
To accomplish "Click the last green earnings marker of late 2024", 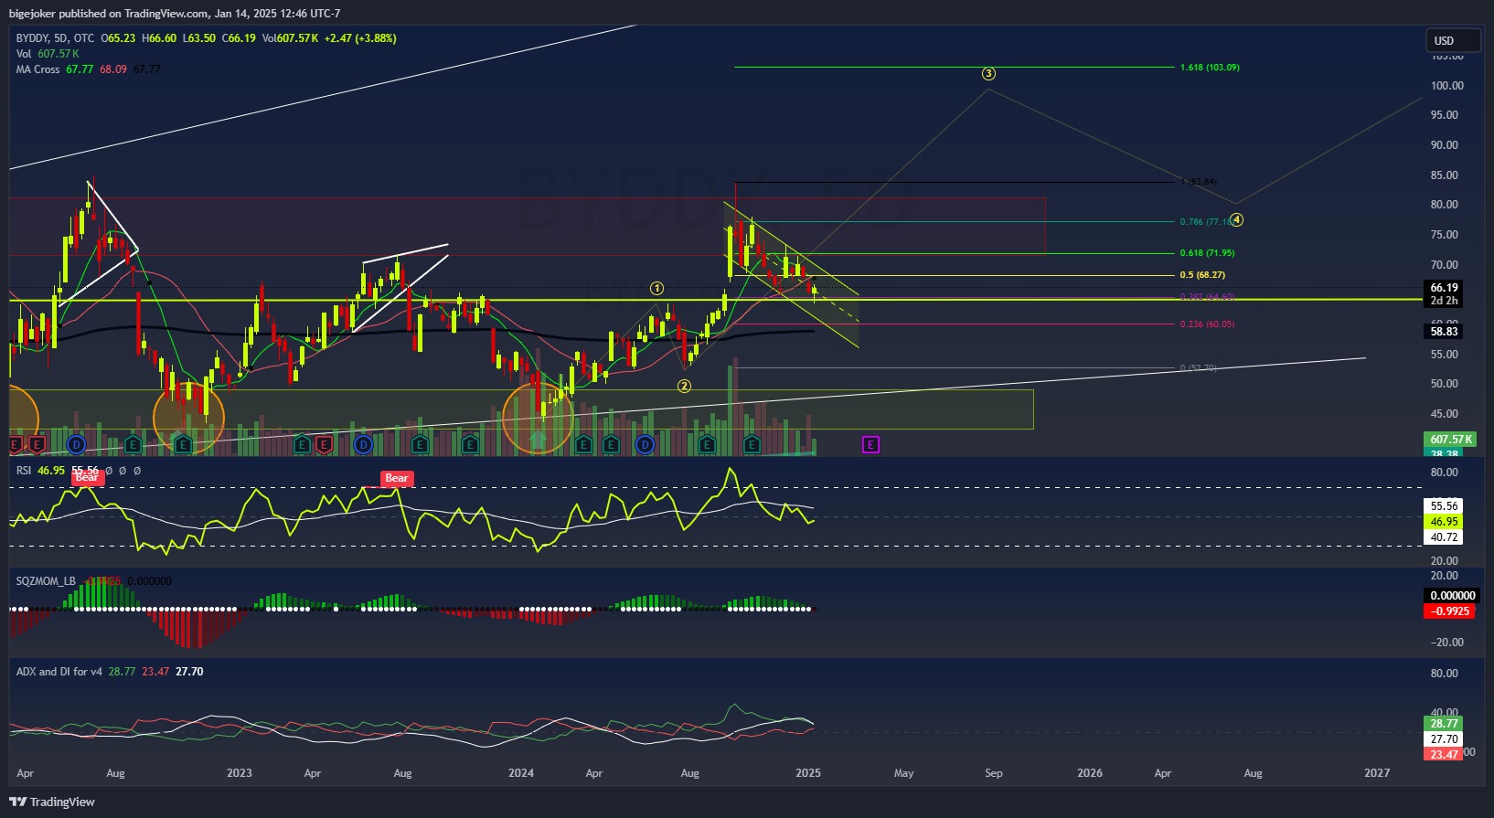I will pyautogui.click(x=752, y=445).
